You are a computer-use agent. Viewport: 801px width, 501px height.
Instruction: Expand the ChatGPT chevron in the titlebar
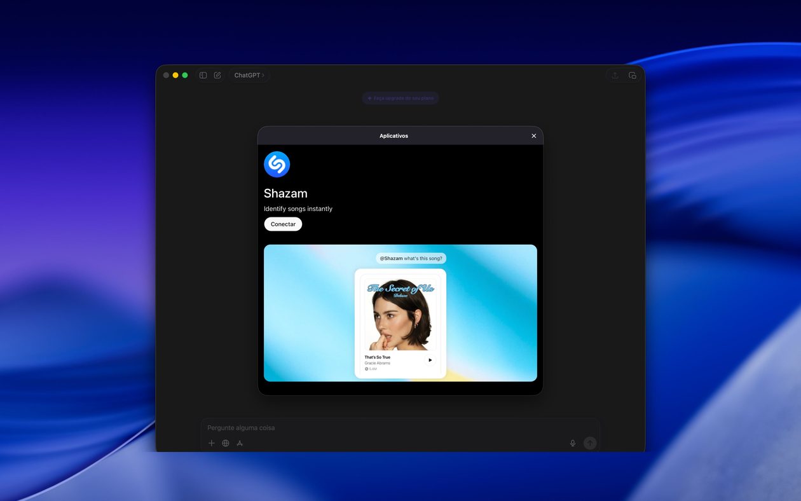[x=262, y=75]
